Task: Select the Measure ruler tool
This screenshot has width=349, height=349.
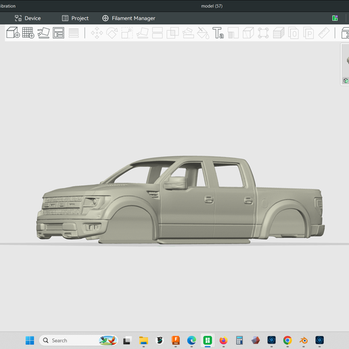Action: (324, 33)
